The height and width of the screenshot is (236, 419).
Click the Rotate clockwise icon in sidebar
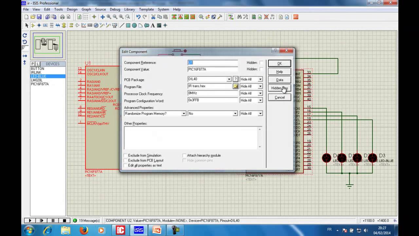point(25,35)
